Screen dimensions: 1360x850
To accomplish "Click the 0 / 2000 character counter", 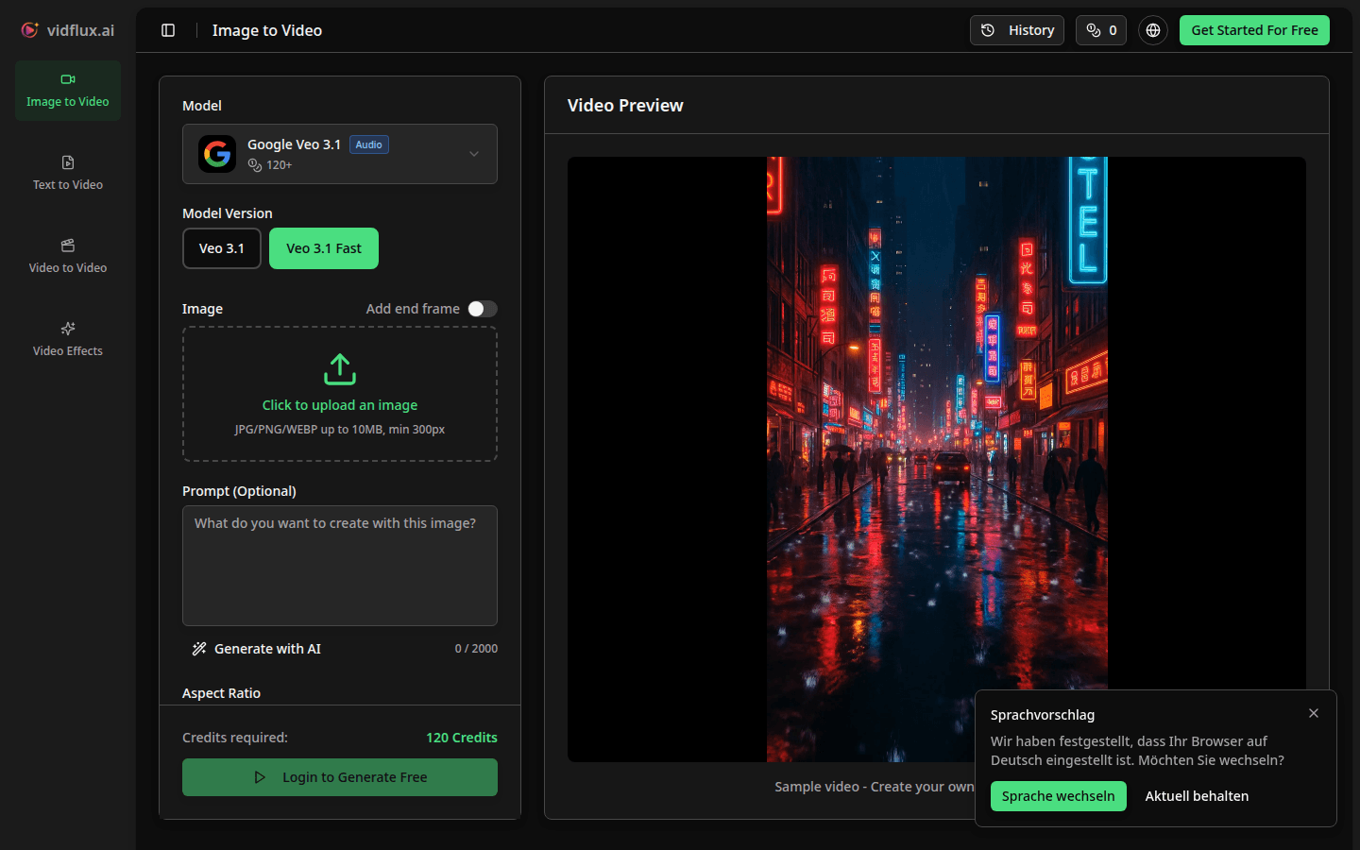I will pyautogui.click(x=476, y=649).
